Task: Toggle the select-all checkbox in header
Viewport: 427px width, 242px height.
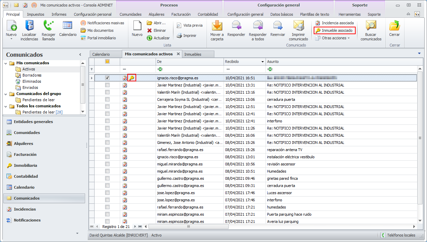Action: click(108, 62)
